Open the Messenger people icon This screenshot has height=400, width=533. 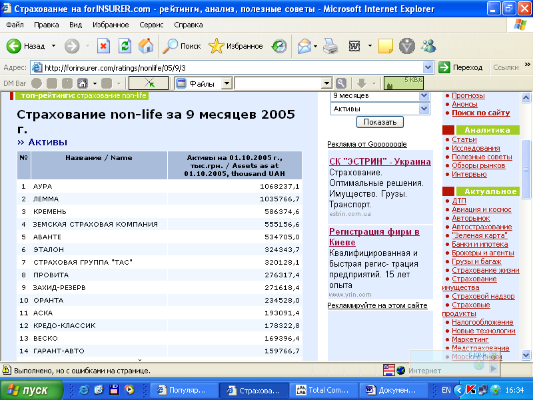(428, 46)
